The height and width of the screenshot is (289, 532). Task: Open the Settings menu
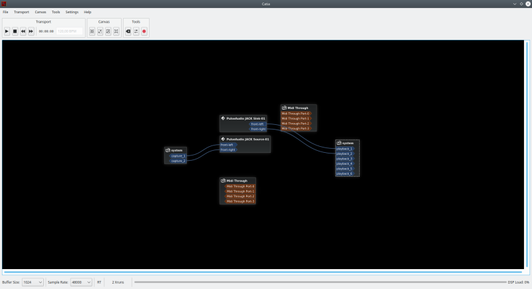[72, 12]
